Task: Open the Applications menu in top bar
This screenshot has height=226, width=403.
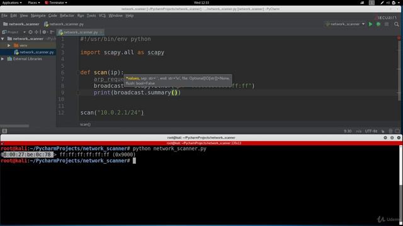Action: [x=12, y=3]
